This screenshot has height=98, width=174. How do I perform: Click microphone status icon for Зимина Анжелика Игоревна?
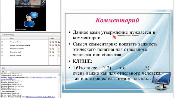[x=50, y=45]
